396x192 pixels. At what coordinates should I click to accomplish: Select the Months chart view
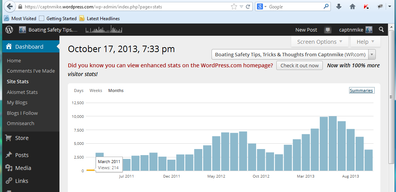[x=116, y=90]
